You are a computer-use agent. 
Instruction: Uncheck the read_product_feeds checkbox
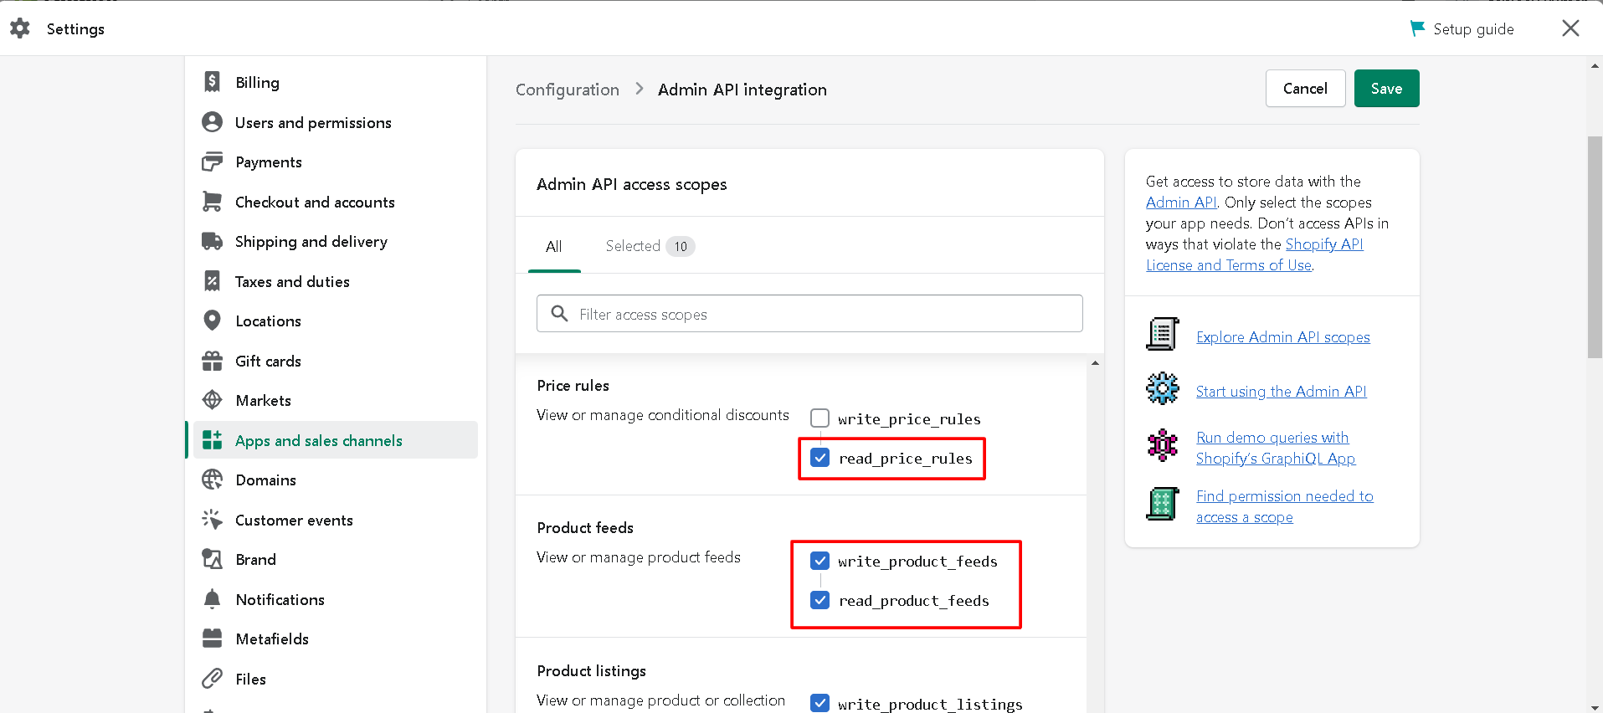(x=820, y=600)
